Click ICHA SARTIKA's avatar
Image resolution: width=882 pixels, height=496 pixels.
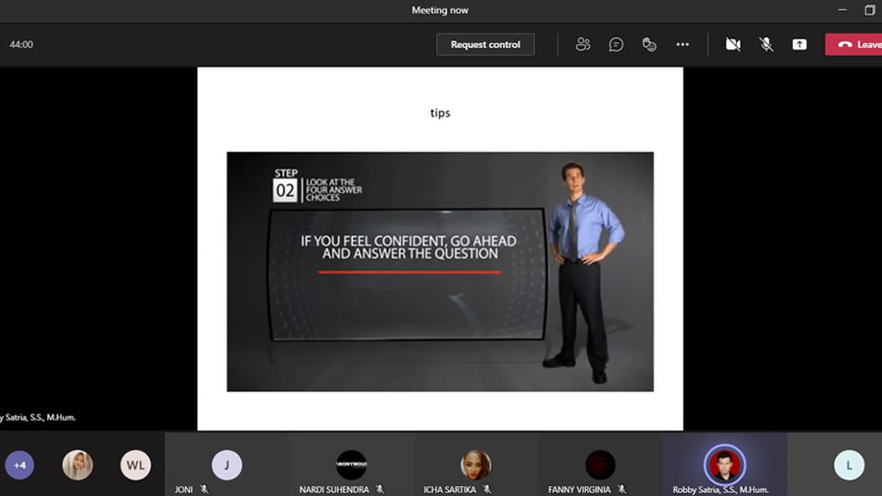point(475,464)
